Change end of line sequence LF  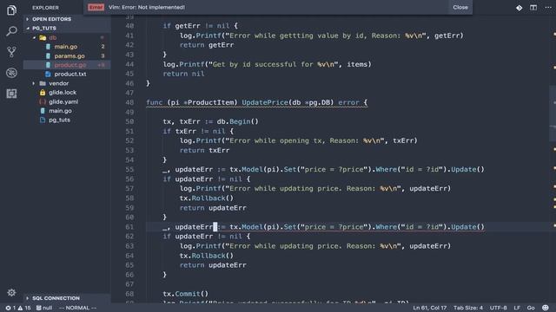(517, 308)
